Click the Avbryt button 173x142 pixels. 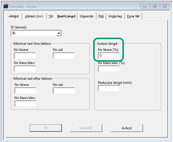point(127,128)
